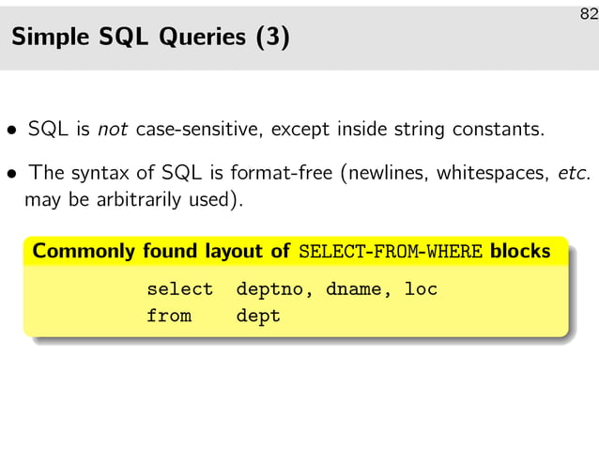
Task: Click the monospaced "SELECT-FROM-WHERE" text
Action: (391, 252)
